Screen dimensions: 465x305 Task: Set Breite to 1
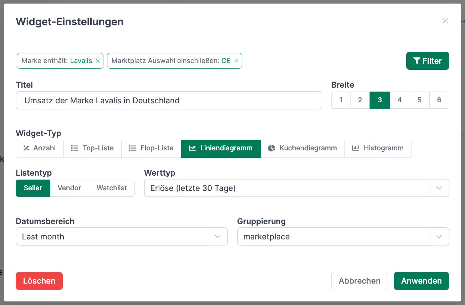click(341, 100)
